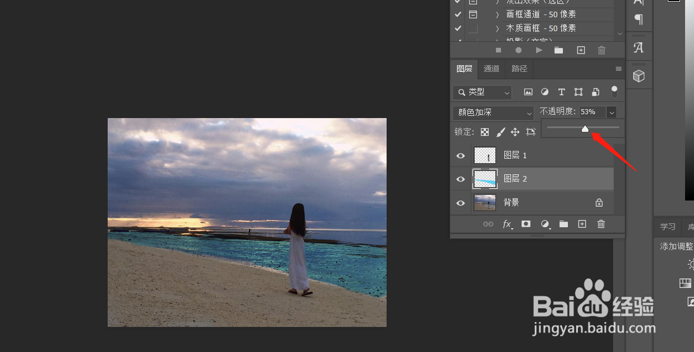694x352 pixels.
Task: Link the selected layers
Action: 488,224
